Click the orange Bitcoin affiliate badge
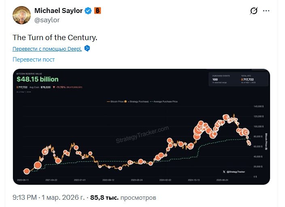Image resolution: width=285 pixels, height=207 pixels. point(98,11)
